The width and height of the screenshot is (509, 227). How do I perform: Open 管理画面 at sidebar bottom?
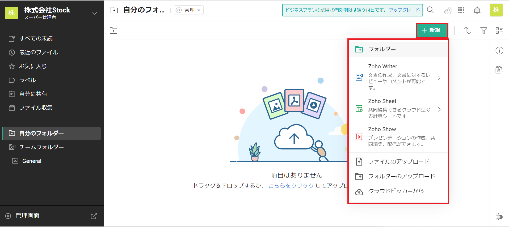[x=52, y=216]
